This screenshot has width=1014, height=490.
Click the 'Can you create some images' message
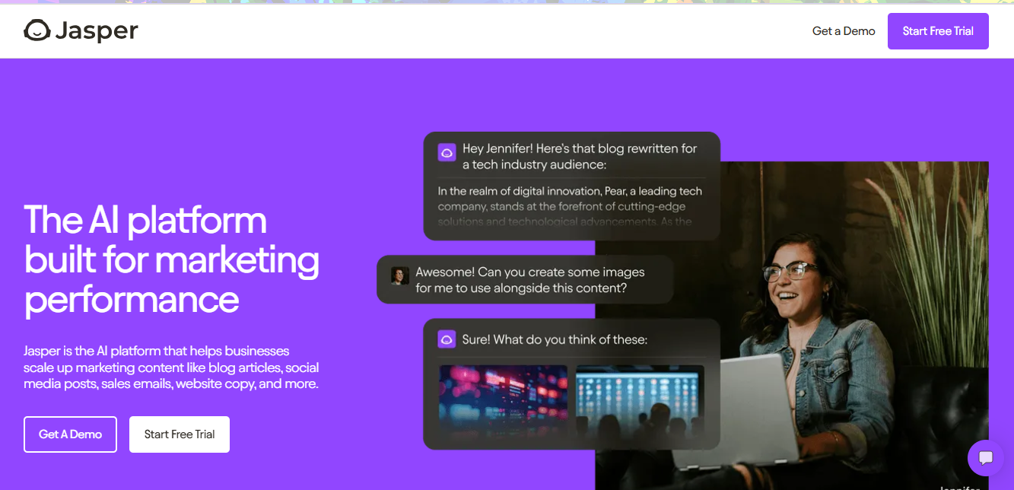pos(529,280)
